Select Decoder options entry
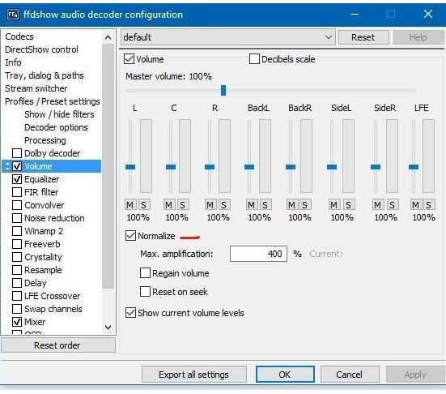The width and height of the screenshot is (446, 394). pyautogui.click(x=56, y=127)
